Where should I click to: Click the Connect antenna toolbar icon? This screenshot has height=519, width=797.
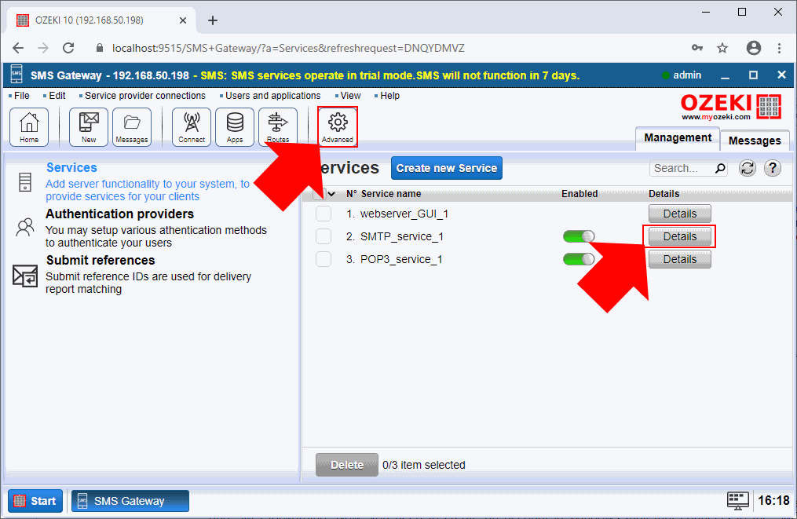coord(192,126)
